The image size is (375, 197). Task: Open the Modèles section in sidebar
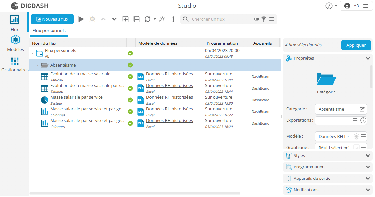point(16,43)
